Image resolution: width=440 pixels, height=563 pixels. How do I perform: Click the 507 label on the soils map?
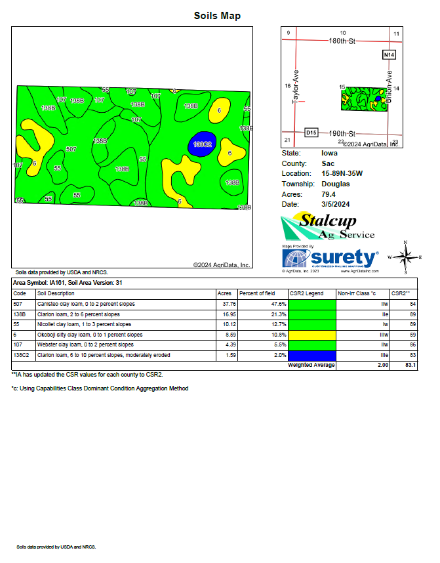tap(71, 149)
